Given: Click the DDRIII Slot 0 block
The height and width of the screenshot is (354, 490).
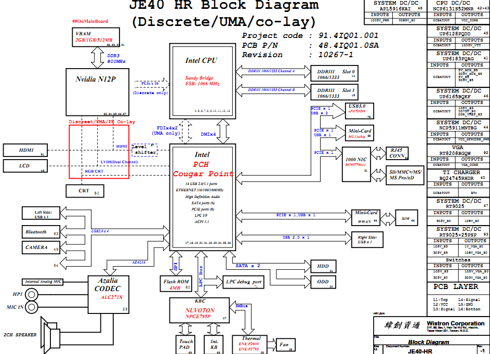Looking at the screenshot, I should click(335, 73).
